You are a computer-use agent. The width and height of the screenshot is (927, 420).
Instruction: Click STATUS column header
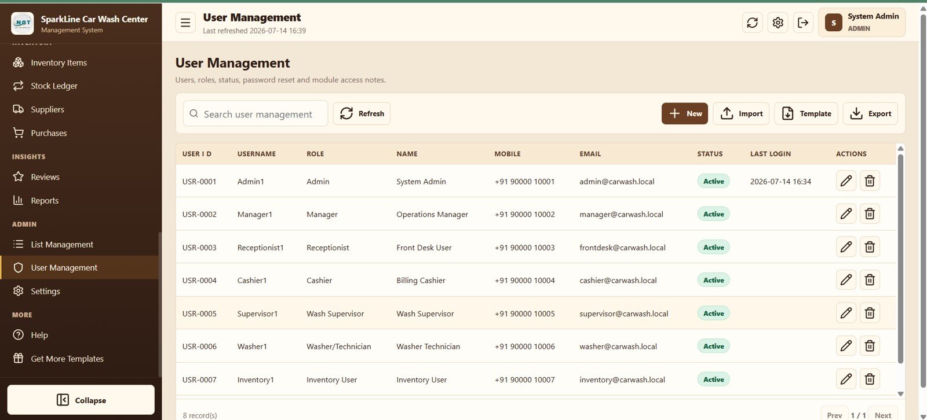710,154
